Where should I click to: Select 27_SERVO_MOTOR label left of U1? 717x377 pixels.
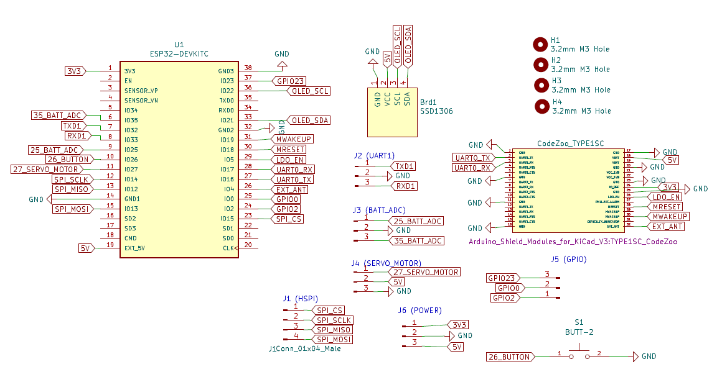click(x=47, y=170)
